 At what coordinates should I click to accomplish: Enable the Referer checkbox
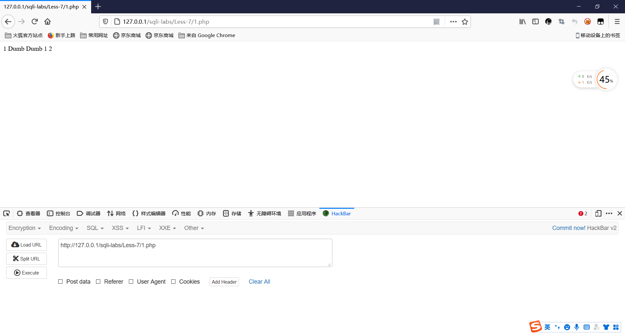(x=98, y=282)
